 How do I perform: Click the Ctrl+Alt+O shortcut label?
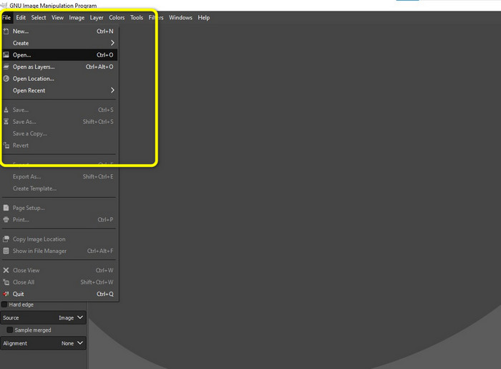click(99, 67)
